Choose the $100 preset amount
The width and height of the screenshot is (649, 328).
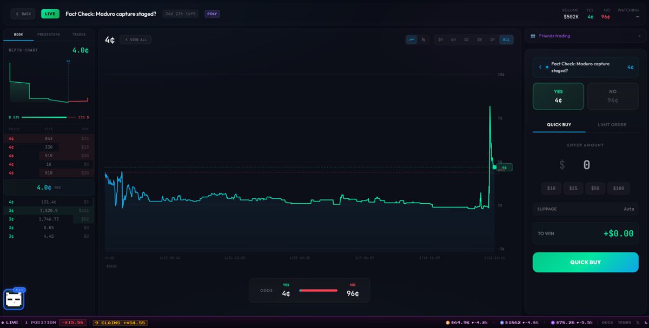coord(619,188)
